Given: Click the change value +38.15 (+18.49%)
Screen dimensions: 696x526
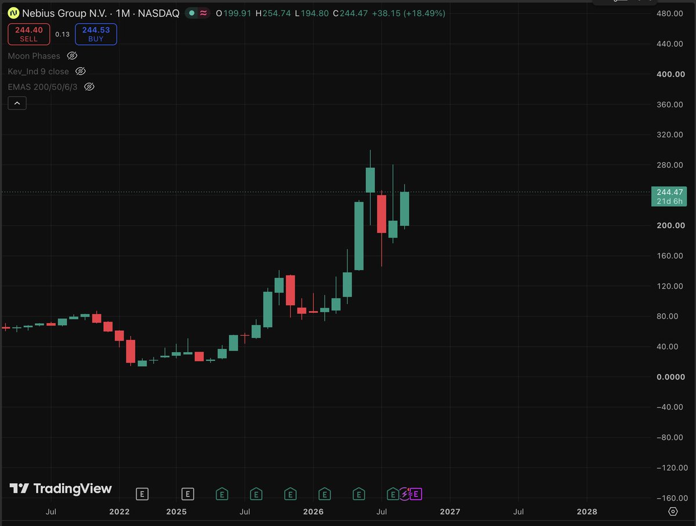Looking at the screenshot, I should pos(409,13).
